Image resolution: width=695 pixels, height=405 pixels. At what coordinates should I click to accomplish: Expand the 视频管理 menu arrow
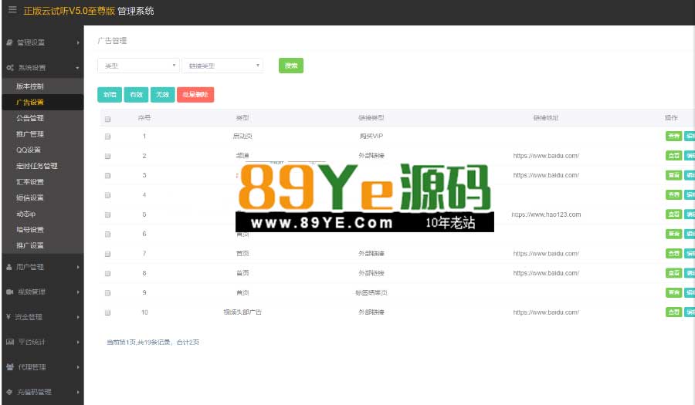[x=78, y=292]
